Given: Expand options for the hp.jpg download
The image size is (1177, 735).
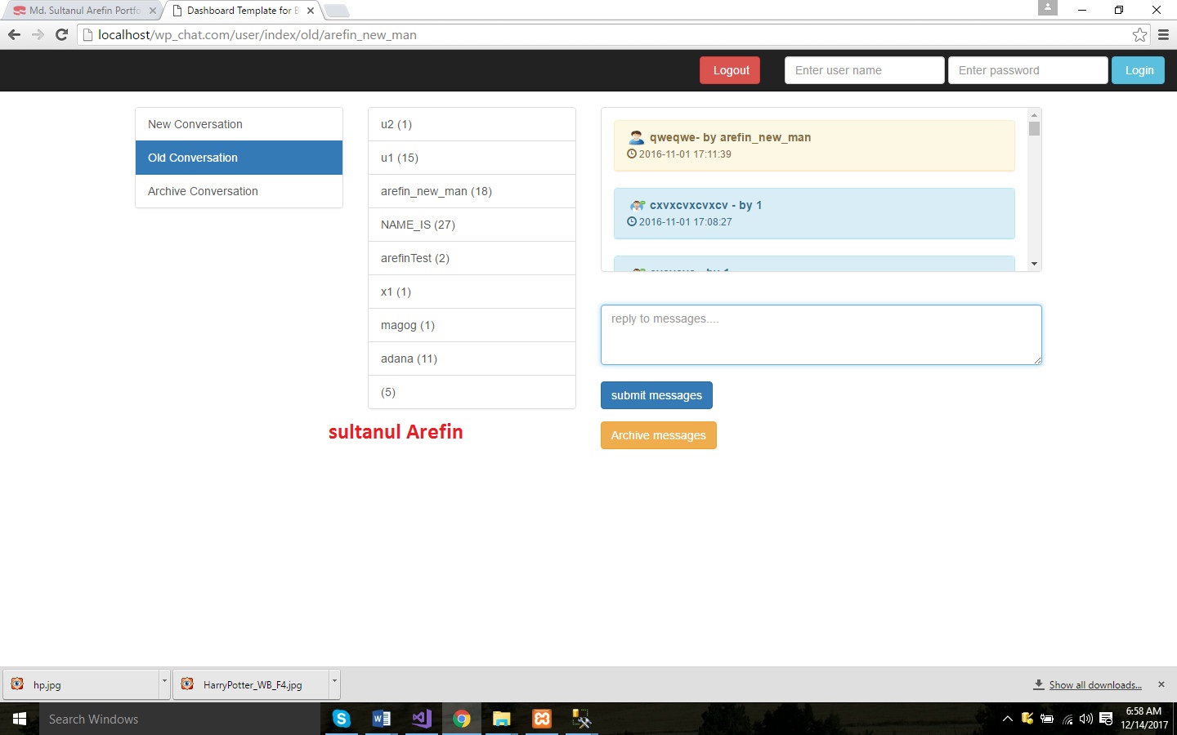Looking at the screenshot, I should 164,682.
